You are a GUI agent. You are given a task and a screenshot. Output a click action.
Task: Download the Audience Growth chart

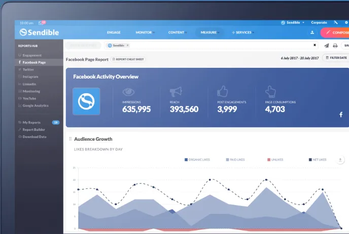pyautogui.click(x=340, y=160)
